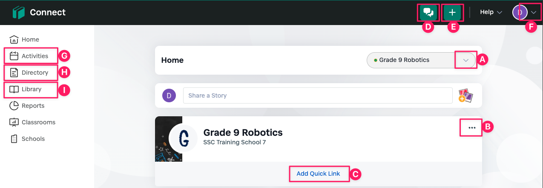Click into the Share a Story field

point(318,95)
